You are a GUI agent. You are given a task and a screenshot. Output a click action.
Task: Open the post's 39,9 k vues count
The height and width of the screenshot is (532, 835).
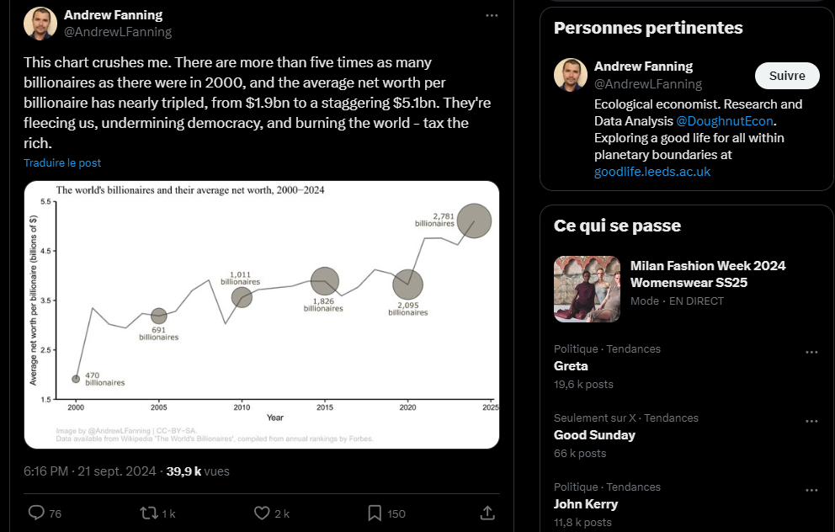[198, 471]
